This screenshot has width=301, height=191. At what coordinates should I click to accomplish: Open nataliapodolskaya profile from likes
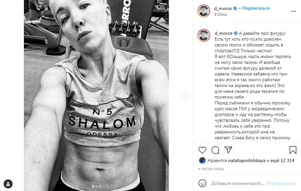coord(247,161)
